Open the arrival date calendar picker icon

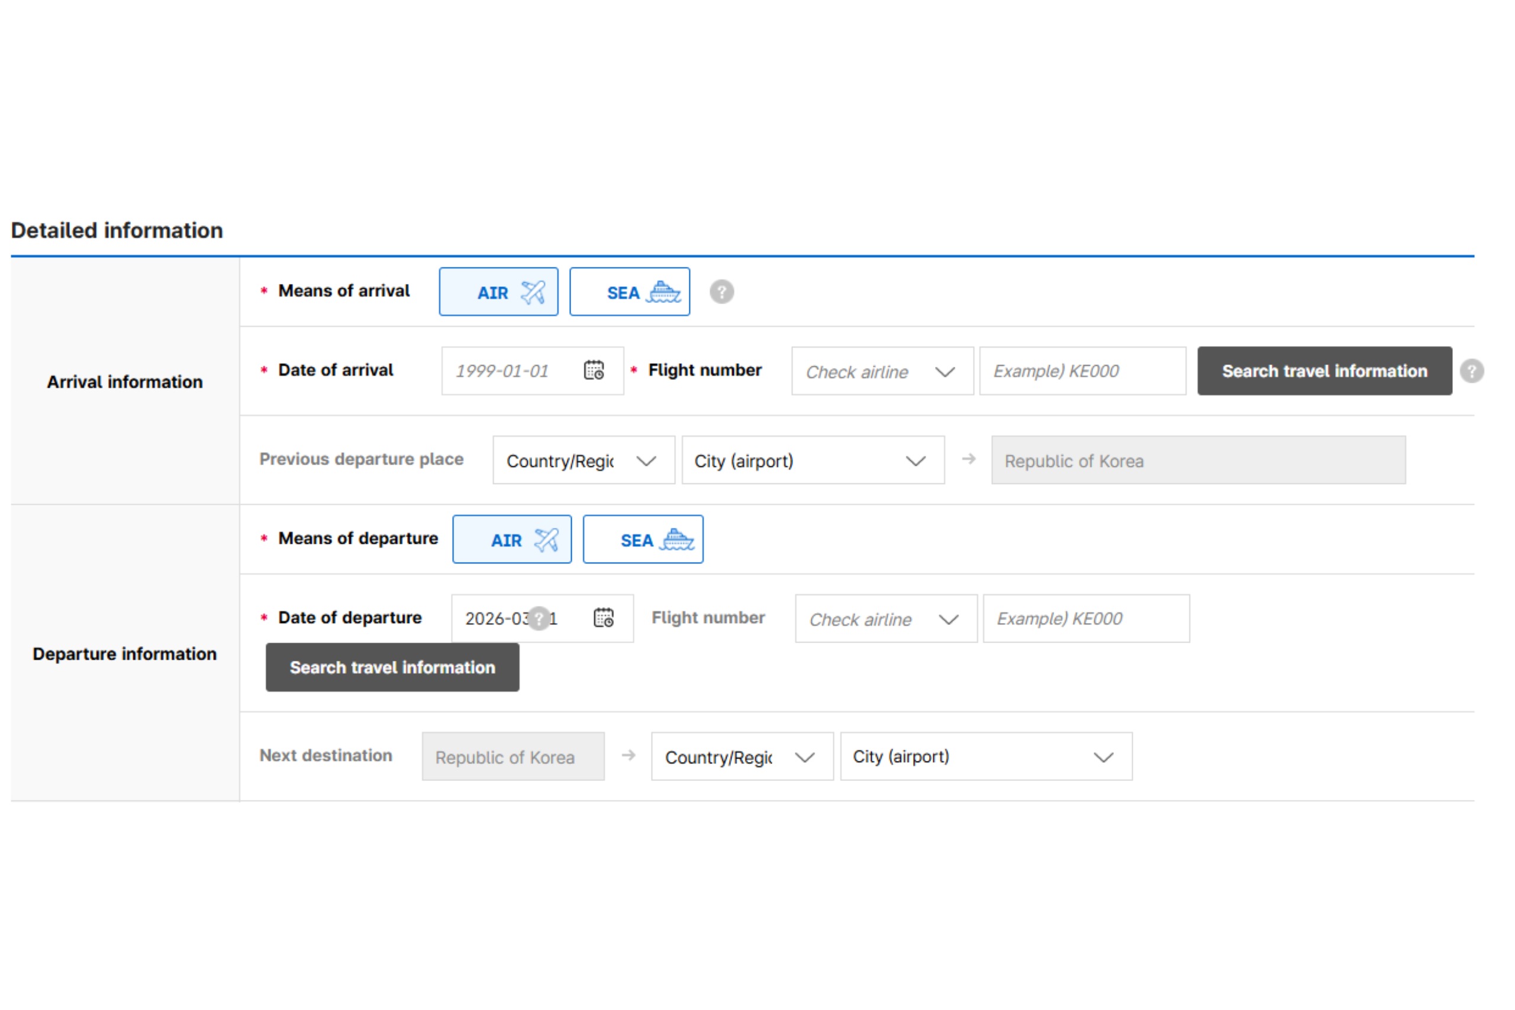[593, 370]
